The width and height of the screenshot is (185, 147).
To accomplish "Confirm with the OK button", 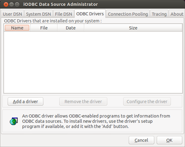I will pos(169,140).
